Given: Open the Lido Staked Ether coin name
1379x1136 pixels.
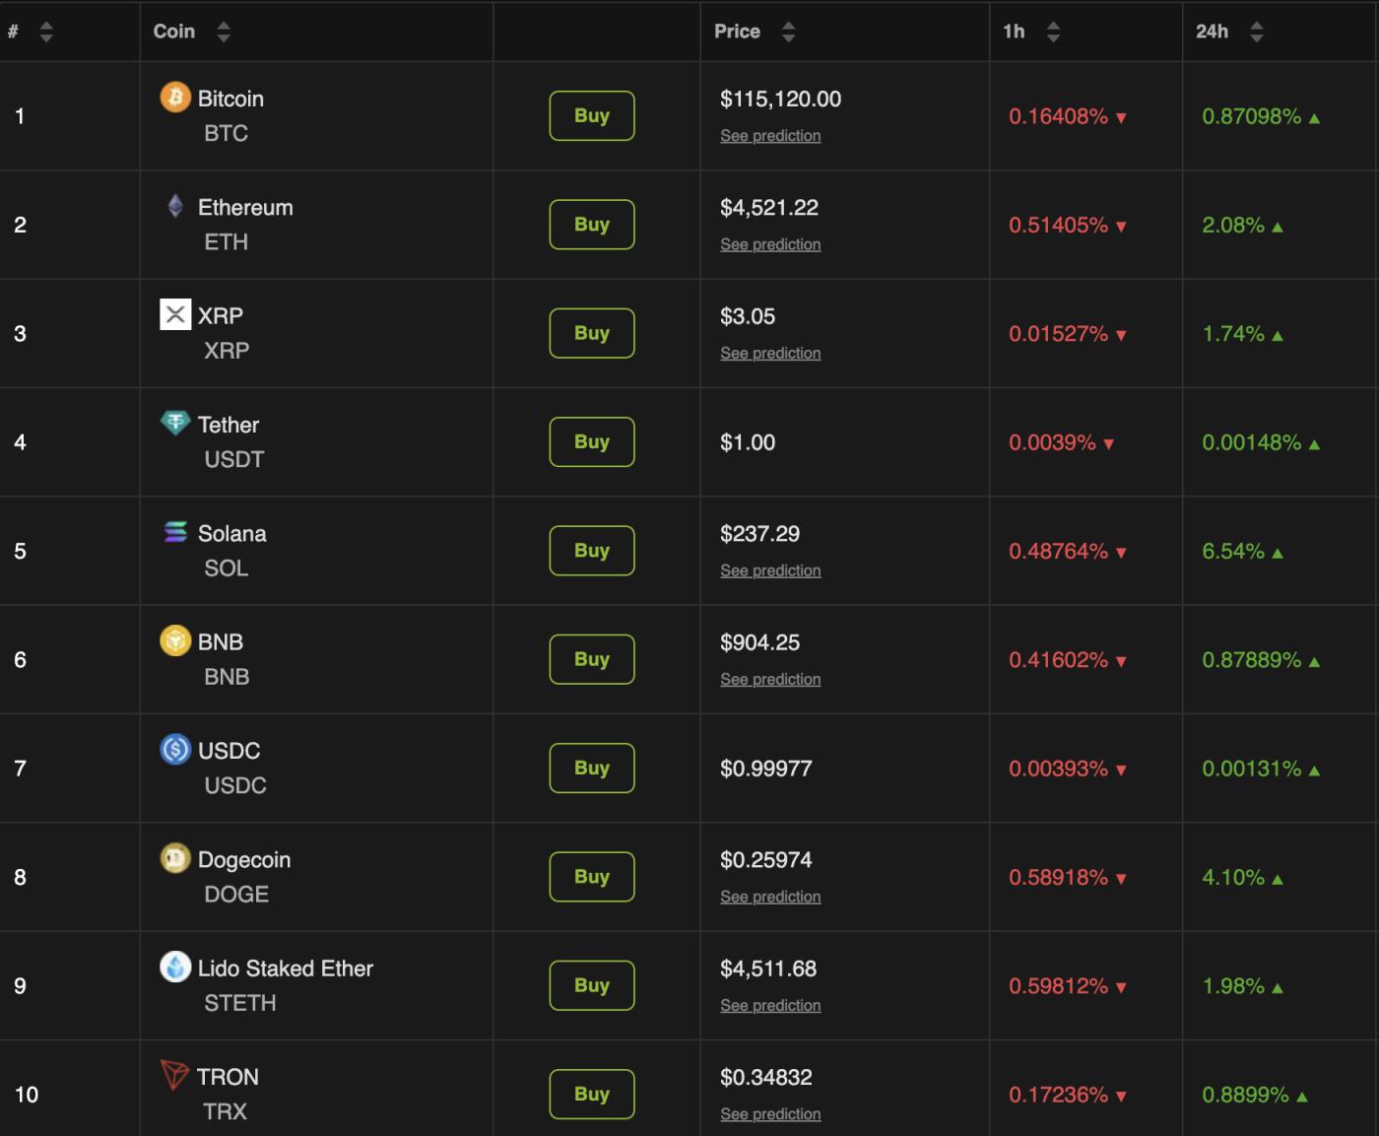Looking at the screenshot, I should coord(285,969).
